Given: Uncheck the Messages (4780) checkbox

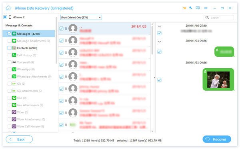Looking at the screenshot, I should [x=9, y=34].
